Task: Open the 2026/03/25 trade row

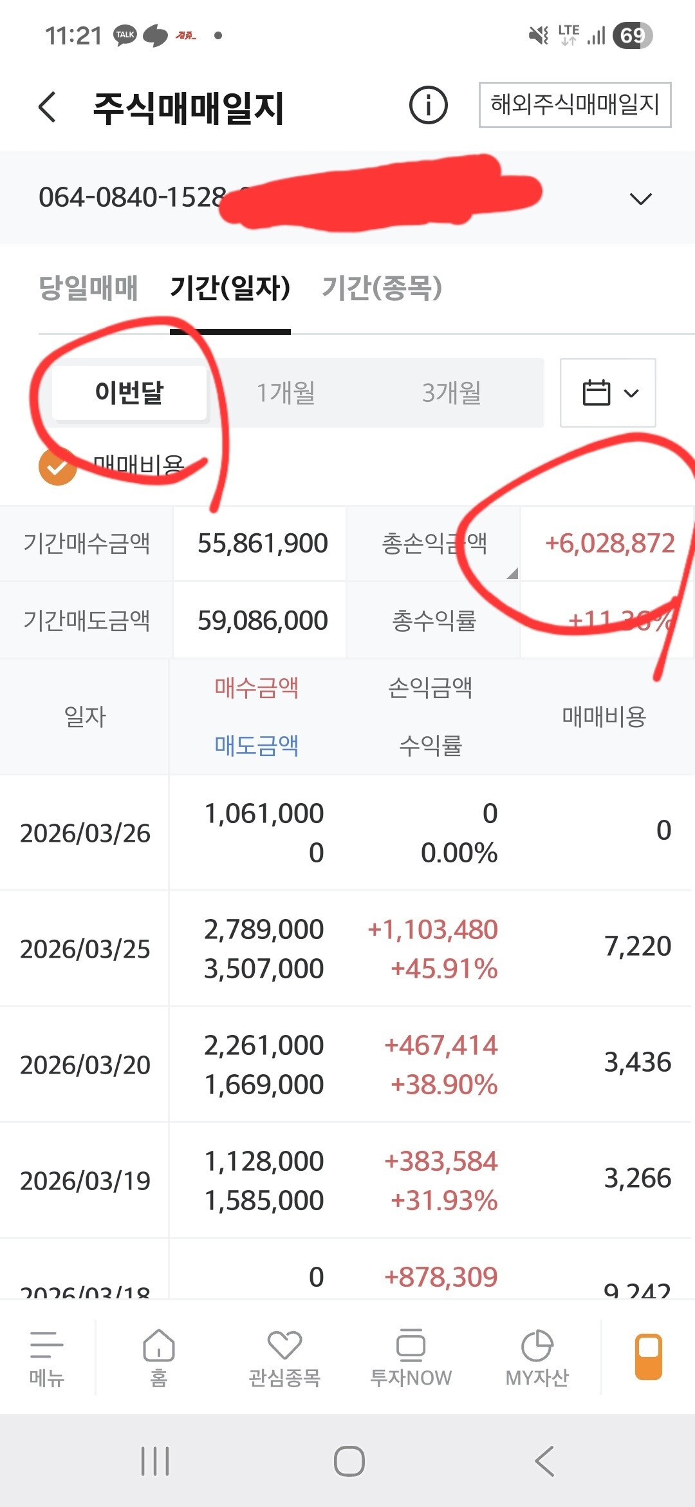Action: [x=347, y=949]
